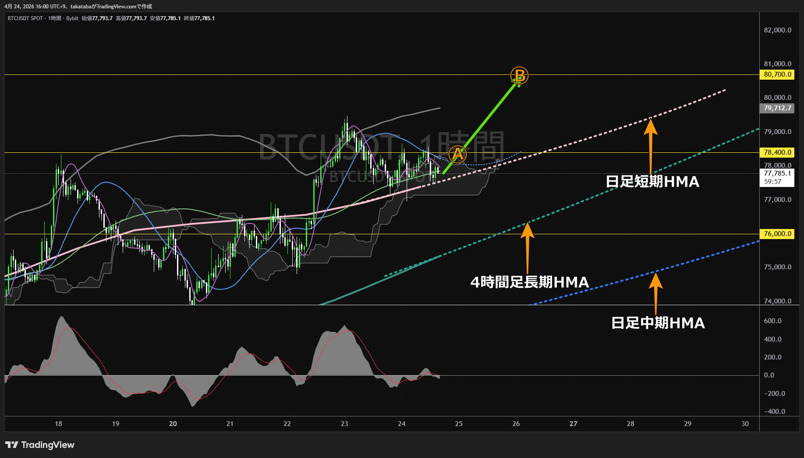This screenshot has height=458, width=804.
Task: Click the current price label 77,785.1
Action: tap(777, 173)
